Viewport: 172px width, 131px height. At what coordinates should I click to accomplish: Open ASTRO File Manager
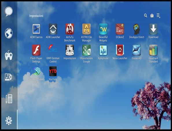86,29
